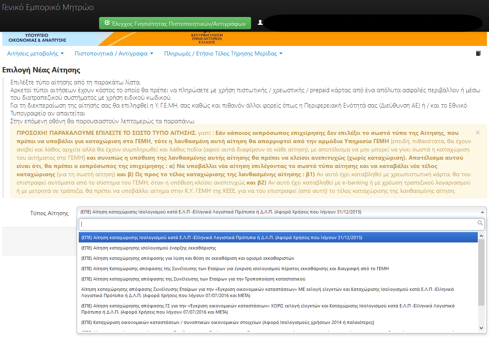Click the Γενικό Εμπορικό Μητρώο title link
This screenshot has height=343, width=489.
(48, 7)
